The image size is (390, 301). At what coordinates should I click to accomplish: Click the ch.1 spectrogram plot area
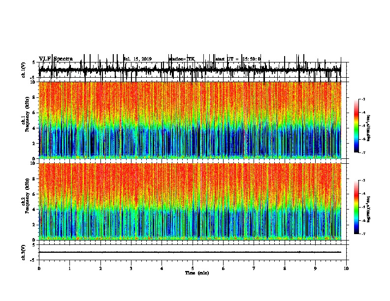190,120
